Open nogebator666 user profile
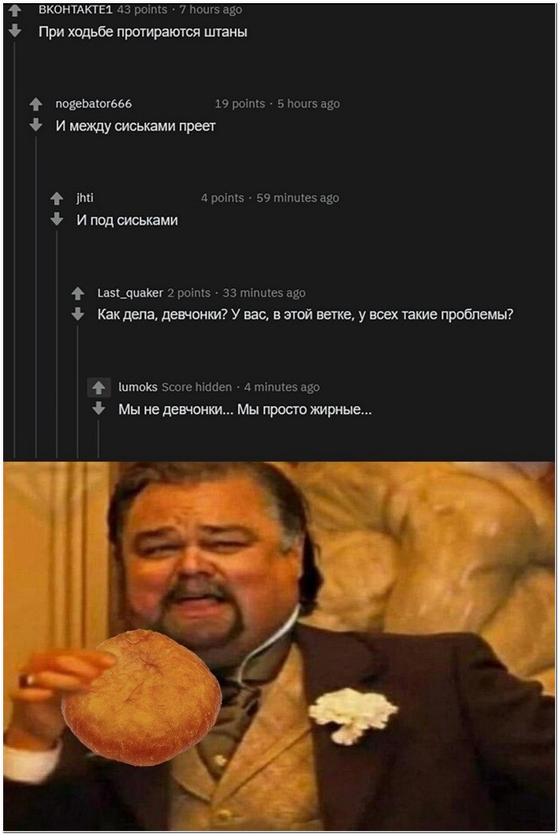 click(x=94, y=104)
